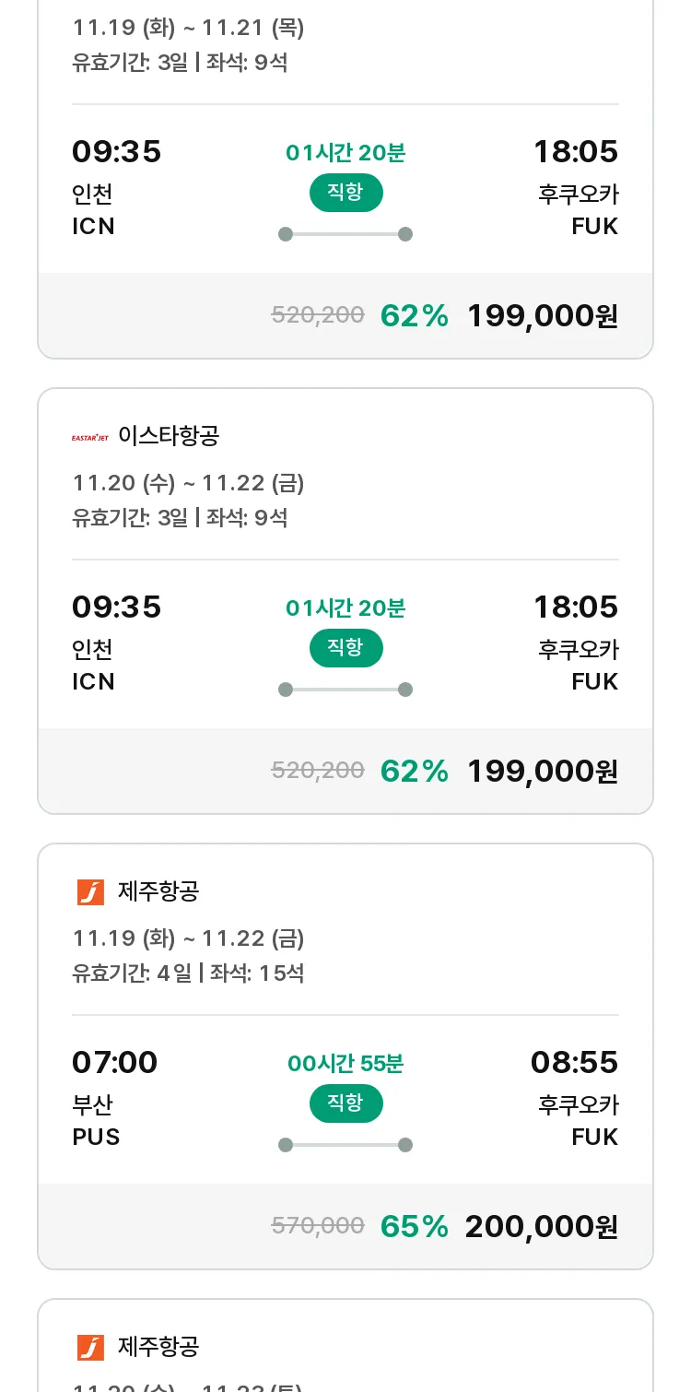The width and height of the screenshot is (691, 1392).
Task: Tap the 직항 badge on Busan flight
Action: 345,1103
